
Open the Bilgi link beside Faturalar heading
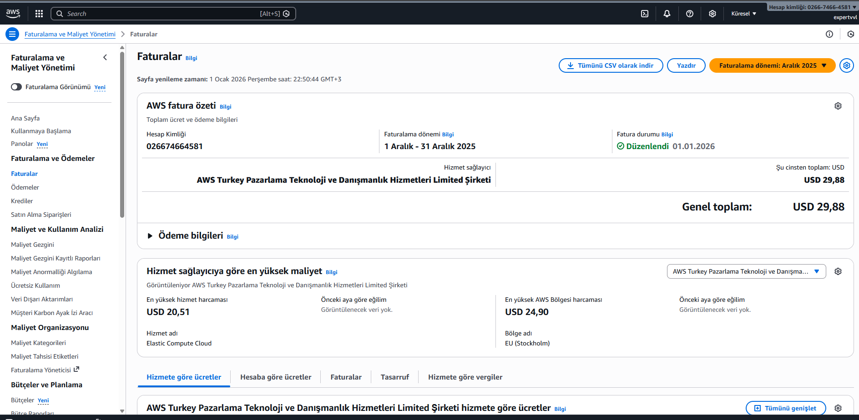click(x=192, y=58)
